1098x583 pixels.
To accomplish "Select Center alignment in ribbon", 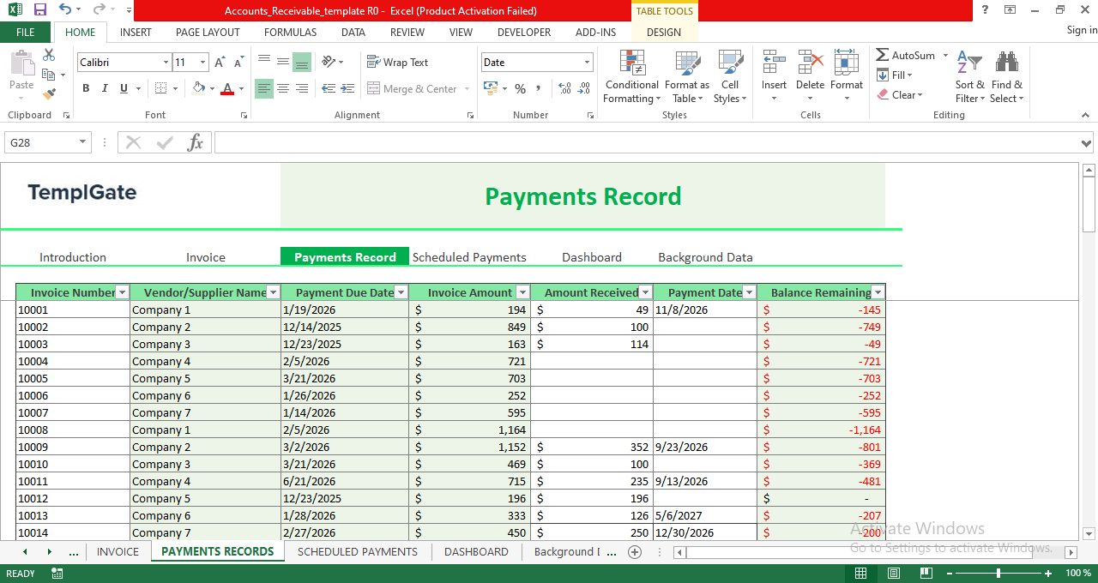I will coord(283,88).
